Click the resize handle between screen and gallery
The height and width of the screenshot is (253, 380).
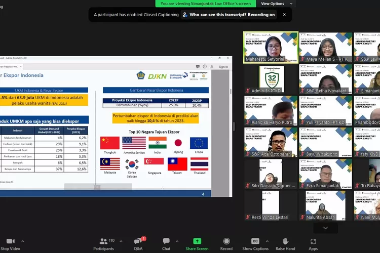[x=234, y=126]
